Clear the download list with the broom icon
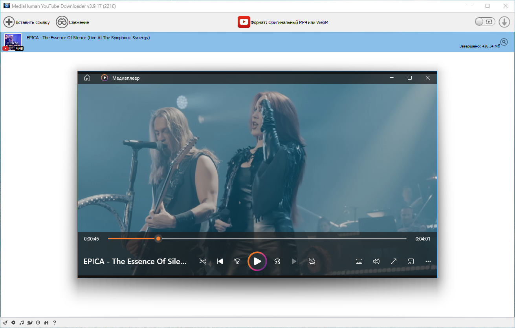The height and width of the screenshot is (328, 515). coord(5,323)
